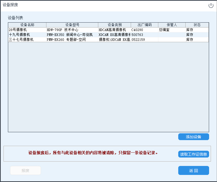Click the disabled 报废 button
217x182 pixels.
pos(25,171)
